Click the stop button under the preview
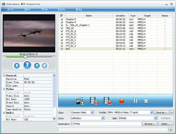The height and width of the screenshot is (134, 176). (37, 66)
